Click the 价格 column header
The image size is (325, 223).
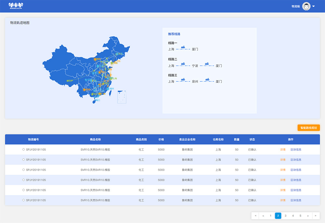point(161,139)
